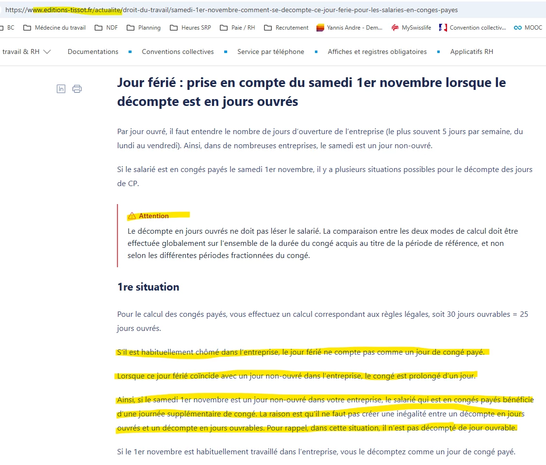The height and width of the screenshot is (465, 546).
Task: Go to Affiches et registres obligatoires
Action: pyautogui.click(x=377, y=52)
